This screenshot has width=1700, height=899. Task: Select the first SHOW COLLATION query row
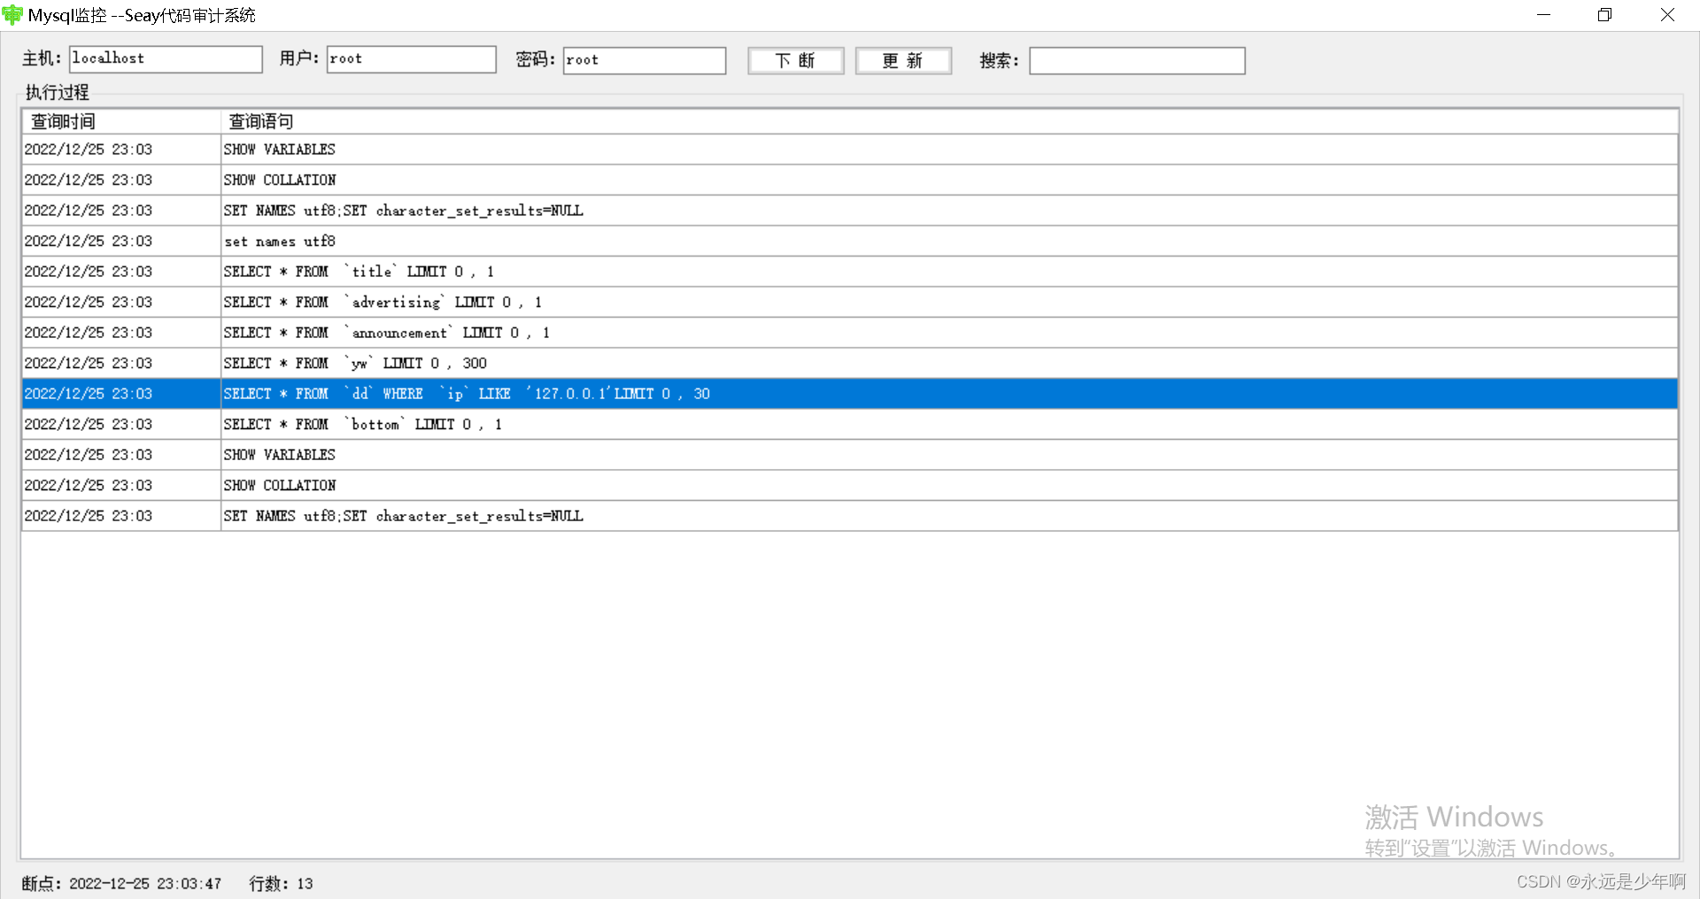[x=850, y=180]
